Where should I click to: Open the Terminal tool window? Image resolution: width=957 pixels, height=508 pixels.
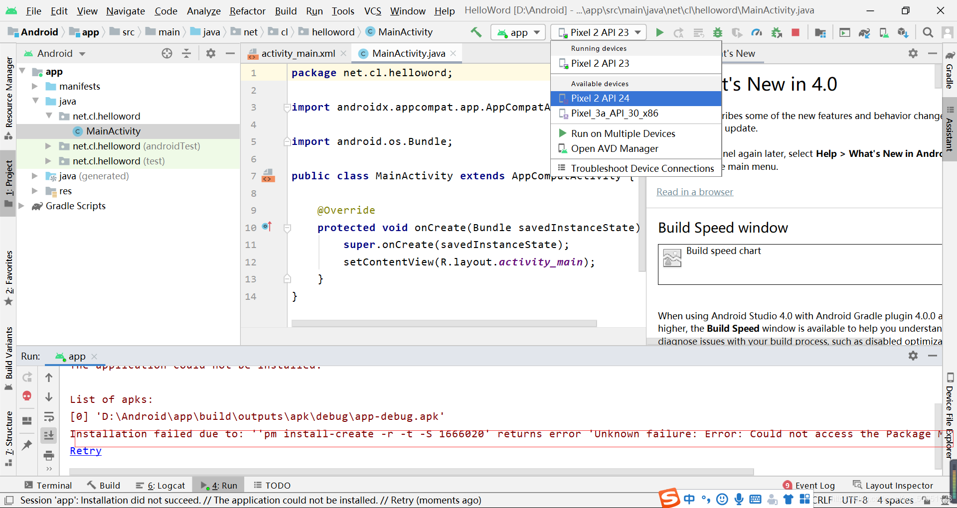48,485
